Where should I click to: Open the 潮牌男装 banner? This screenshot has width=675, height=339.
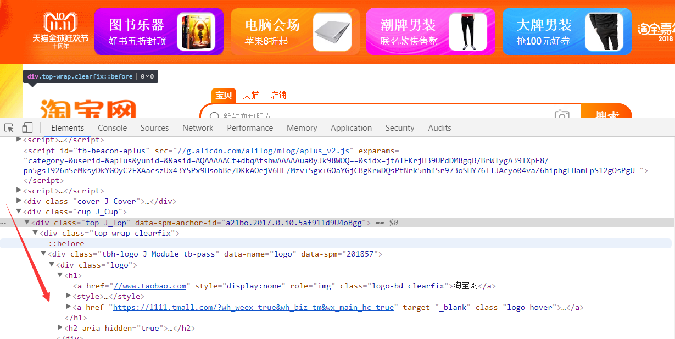tap(430, 31)
